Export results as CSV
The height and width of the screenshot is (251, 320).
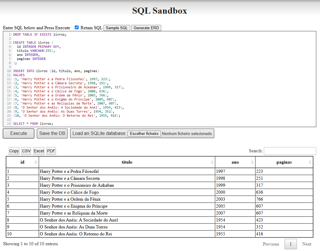[26, 151]
